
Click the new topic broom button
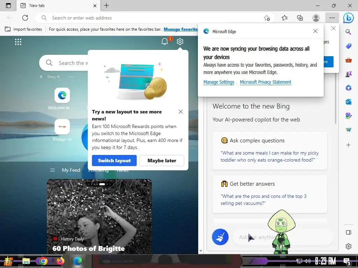(220, 237)
